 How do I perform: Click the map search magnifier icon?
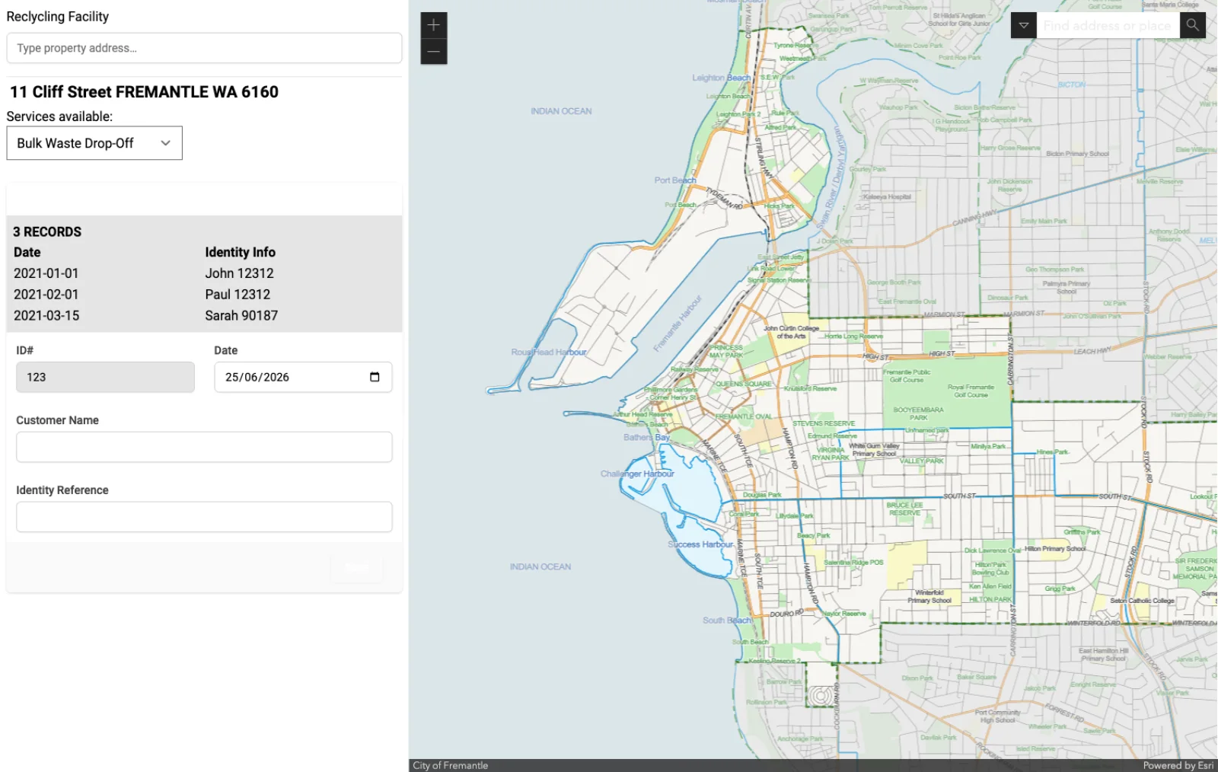(1192, 25)
